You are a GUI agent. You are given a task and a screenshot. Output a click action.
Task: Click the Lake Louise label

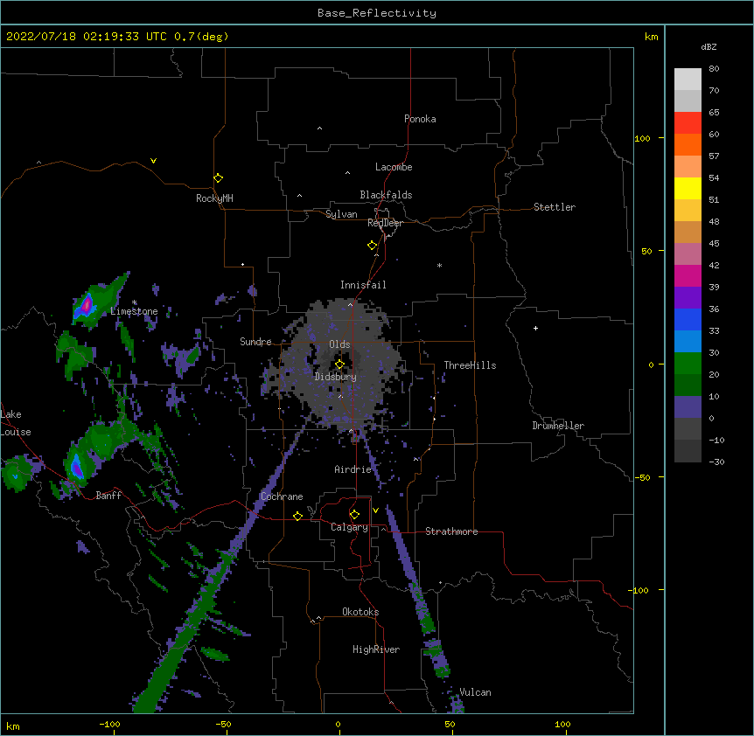point(16,423)
